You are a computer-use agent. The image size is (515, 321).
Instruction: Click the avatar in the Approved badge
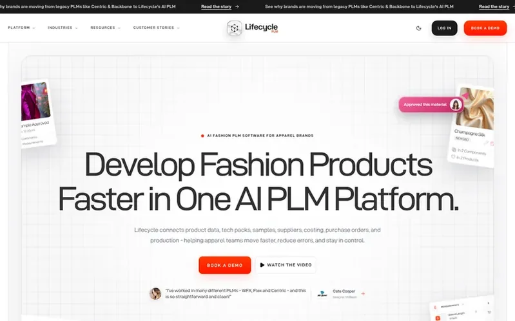(x=456, y=105)
